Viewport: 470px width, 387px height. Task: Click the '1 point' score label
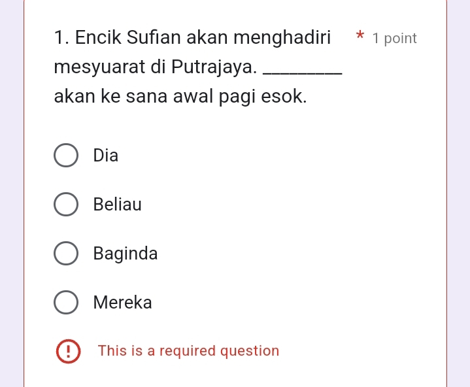tap(394, 39)
